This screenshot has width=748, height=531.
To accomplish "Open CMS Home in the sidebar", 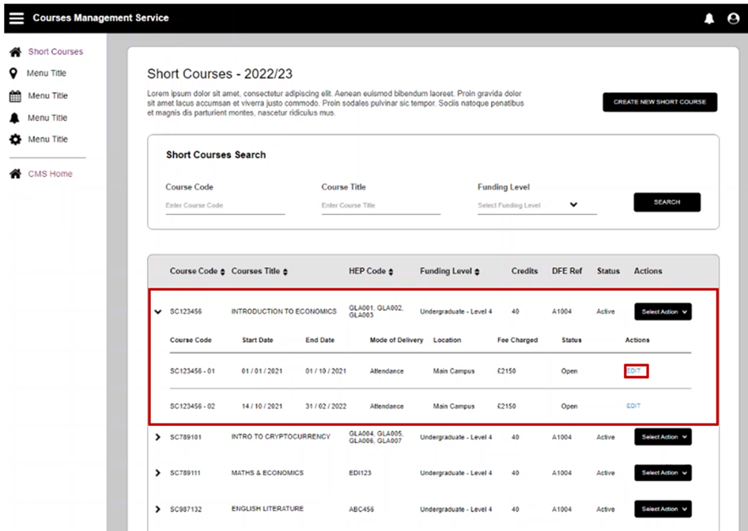I will pyautogui.click(x=50, y=174).
